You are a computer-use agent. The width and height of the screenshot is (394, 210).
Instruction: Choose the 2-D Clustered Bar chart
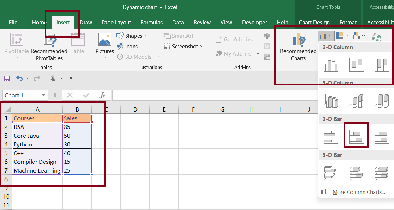(331, 136)
